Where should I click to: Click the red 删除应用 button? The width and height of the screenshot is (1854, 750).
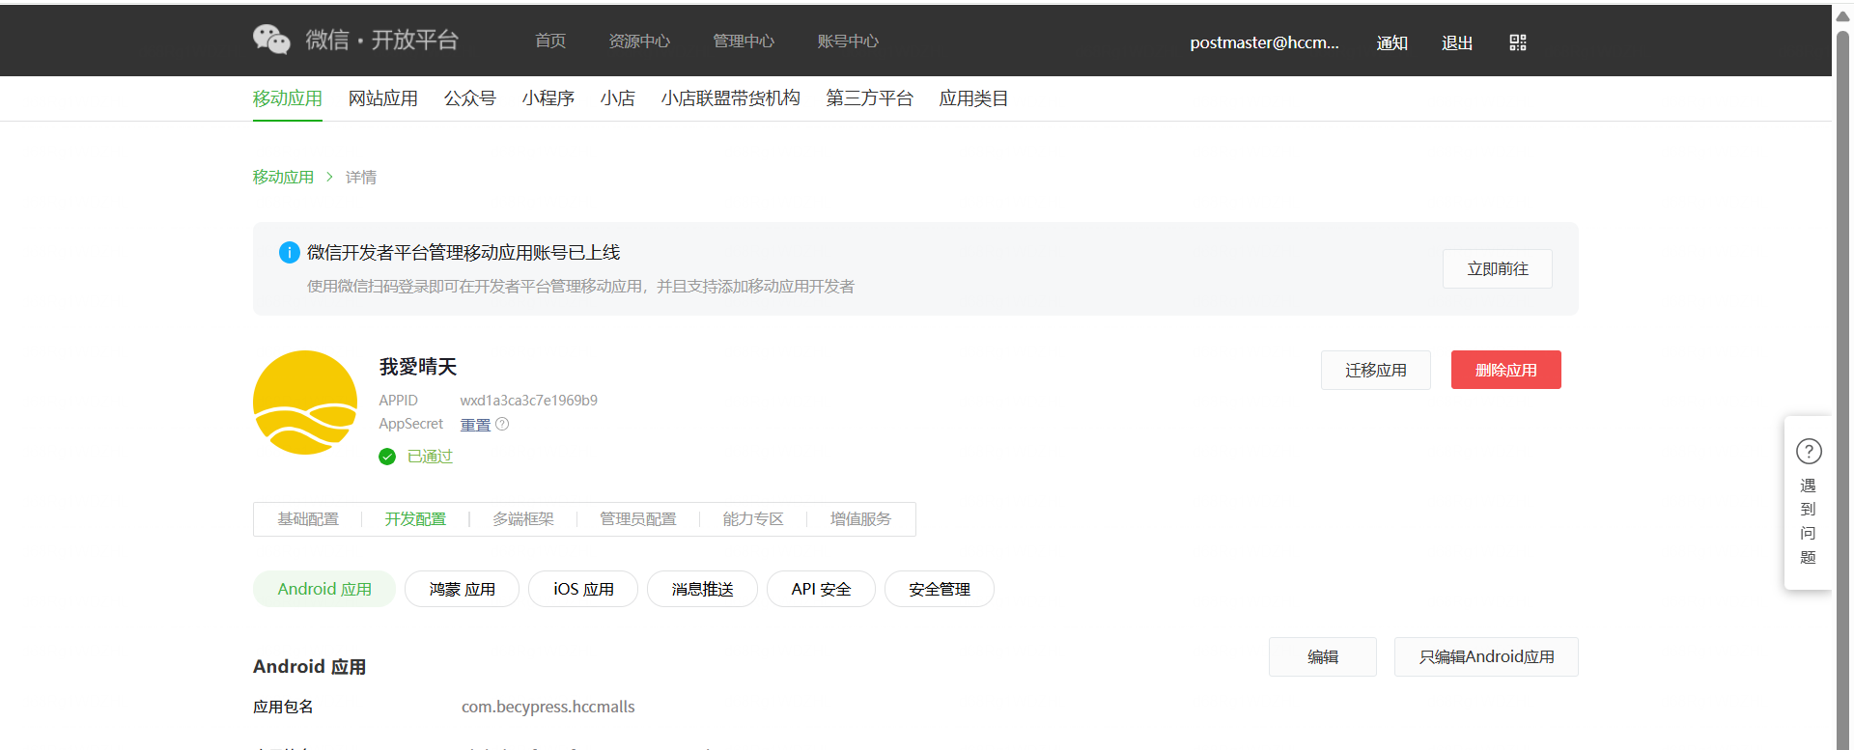click(x=1506, y=370)
